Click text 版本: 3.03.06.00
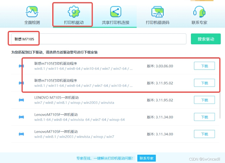 160,66
